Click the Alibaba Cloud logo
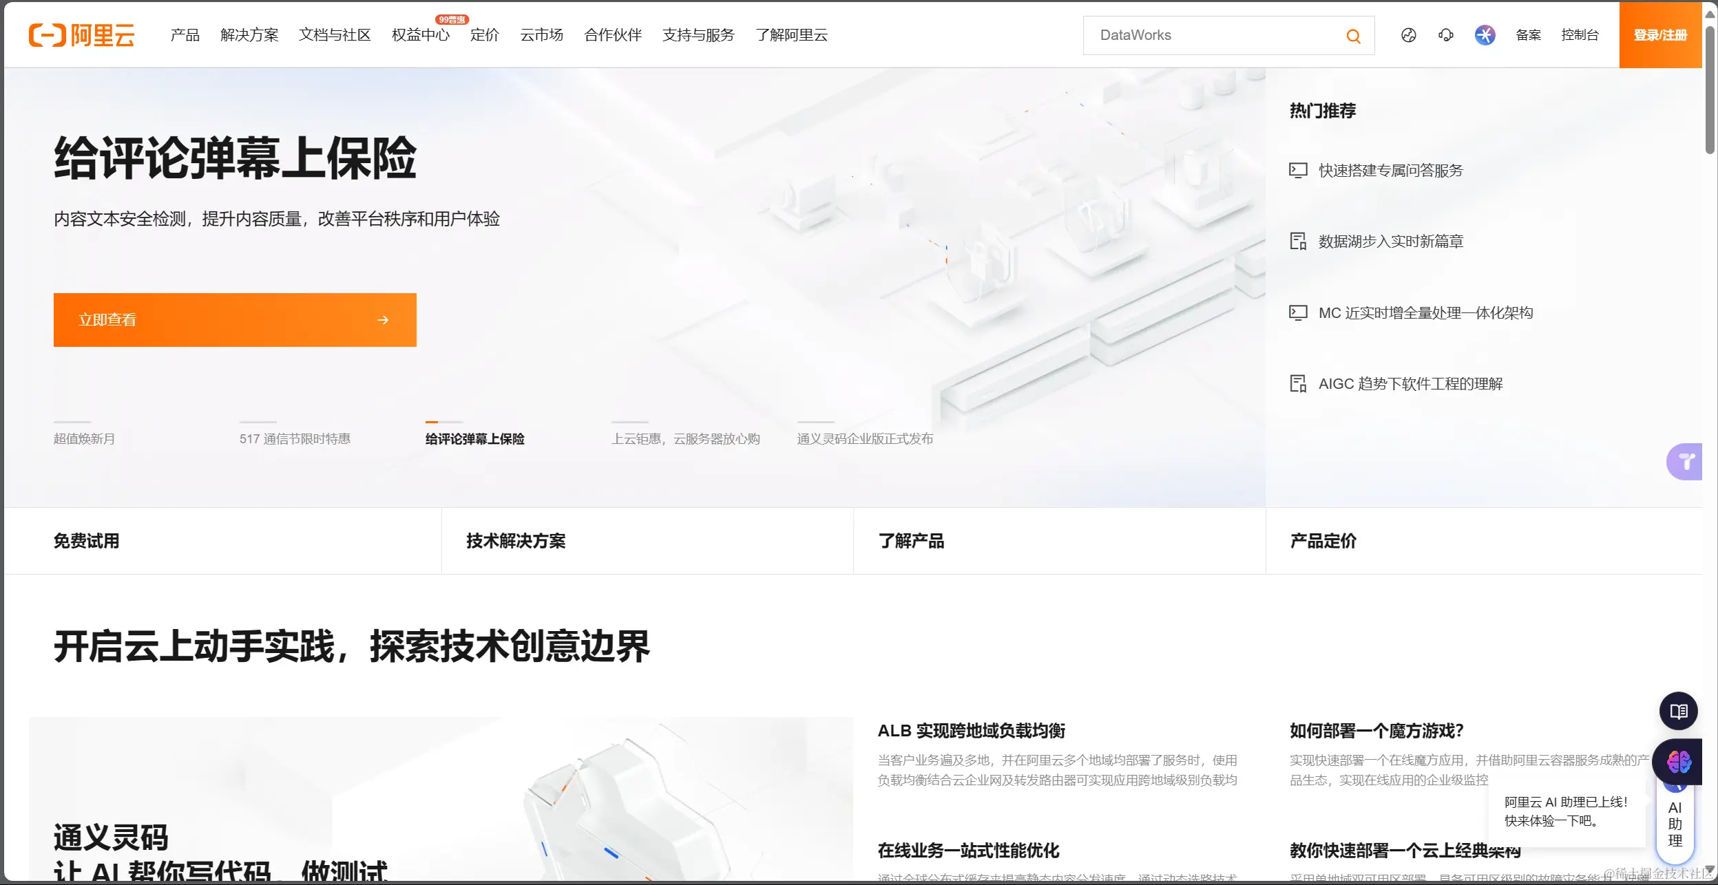This screenshot has height=885, width=1718. coord(81,35)
